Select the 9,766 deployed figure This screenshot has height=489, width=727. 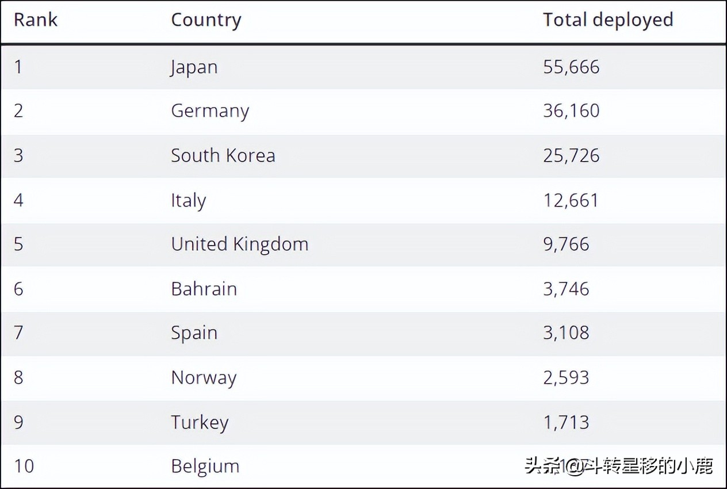(x=566, y=244)
